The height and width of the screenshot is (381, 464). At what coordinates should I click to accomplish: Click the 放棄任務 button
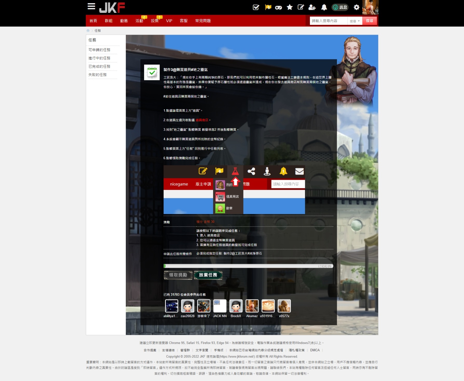tap(208, 275)
